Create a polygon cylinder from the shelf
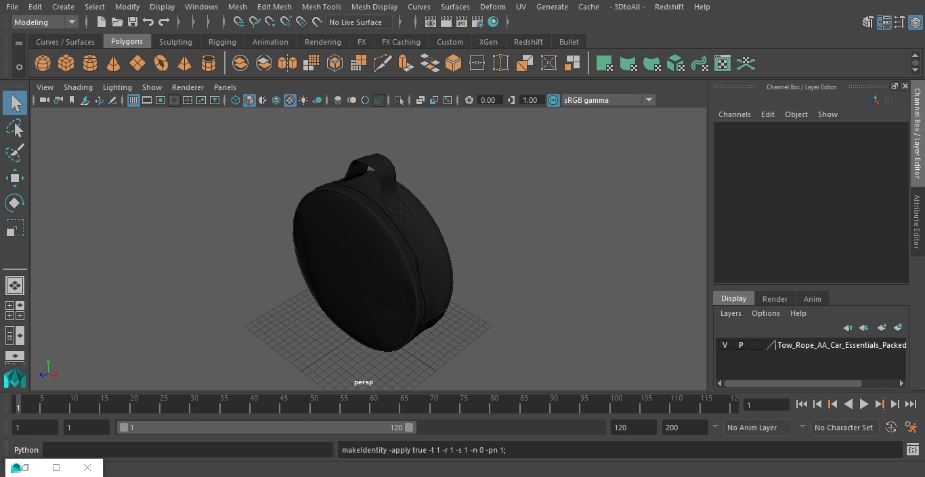The image size is (925, 477). 90,64
